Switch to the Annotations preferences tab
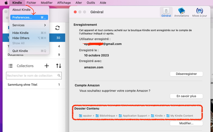Viewport: 213px width, 132px height. click(x=182, y=12)
